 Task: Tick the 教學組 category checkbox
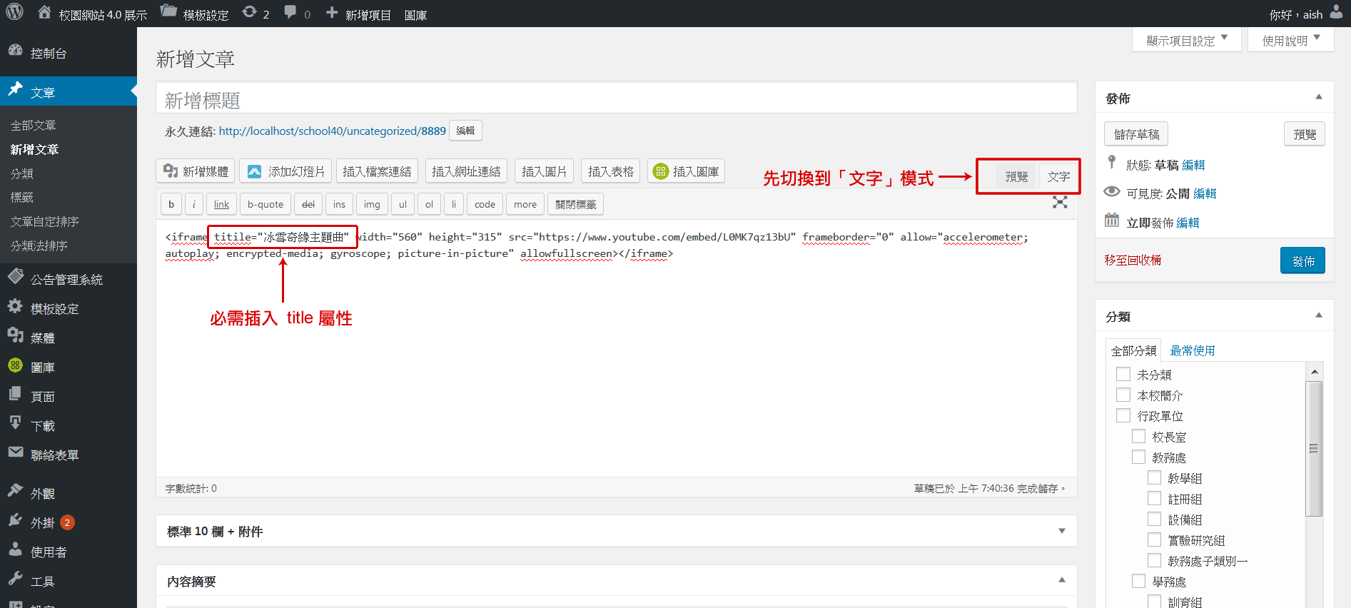click(x=1155, y=477)
